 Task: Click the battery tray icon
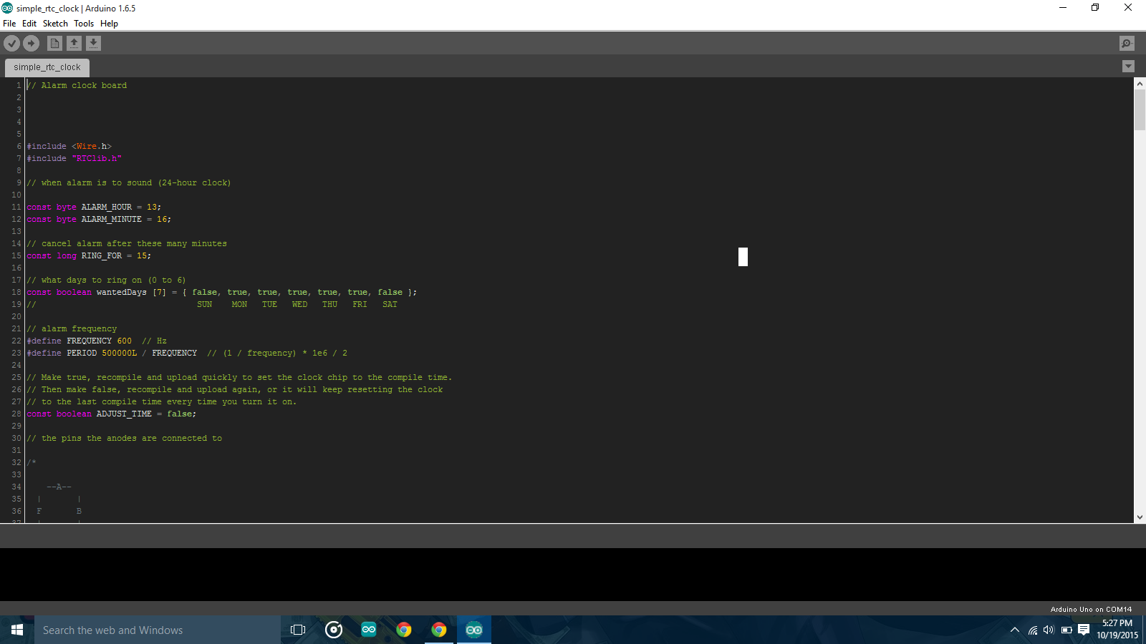1066,630
